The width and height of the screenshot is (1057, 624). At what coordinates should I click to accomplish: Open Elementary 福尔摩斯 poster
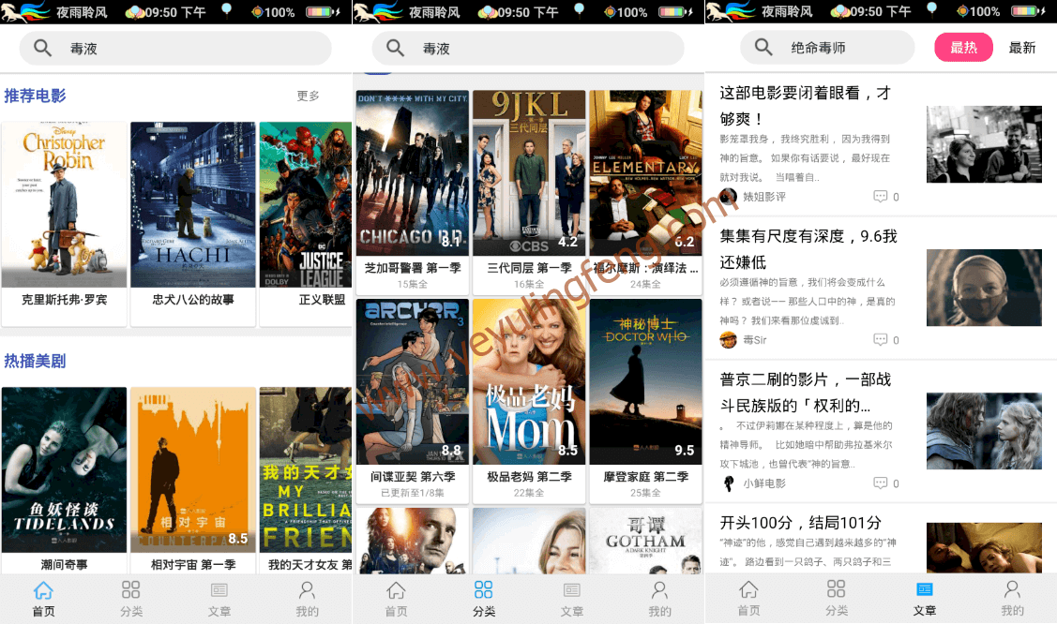click(x=645, y=173)
